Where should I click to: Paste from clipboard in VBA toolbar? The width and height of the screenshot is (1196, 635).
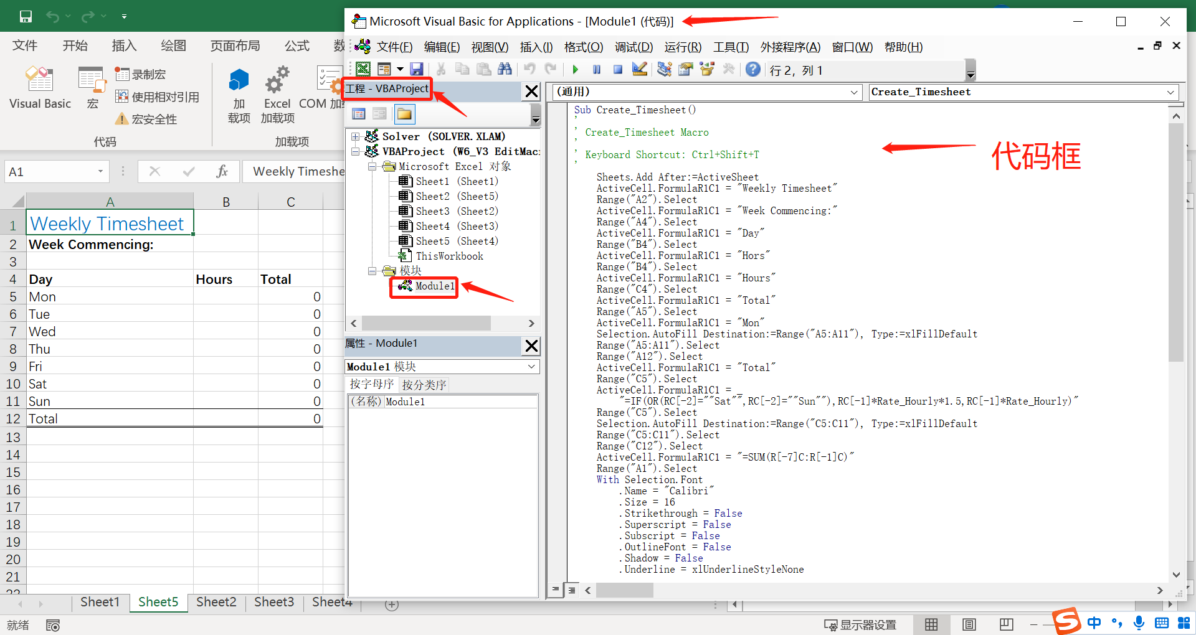(483, 69)
